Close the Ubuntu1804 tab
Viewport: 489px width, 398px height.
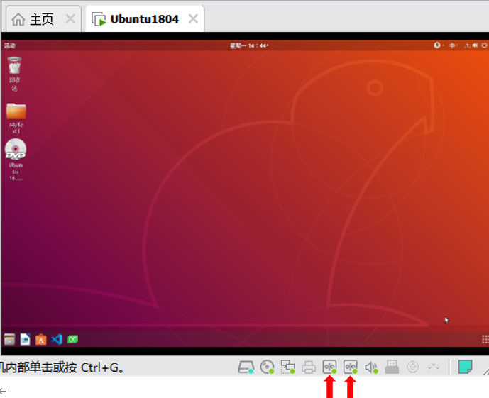(193, 19)
